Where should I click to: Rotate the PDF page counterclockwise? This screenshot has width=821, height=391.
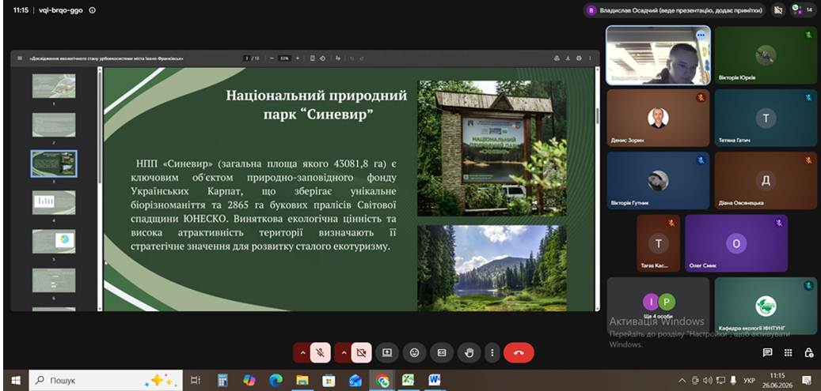322,58
